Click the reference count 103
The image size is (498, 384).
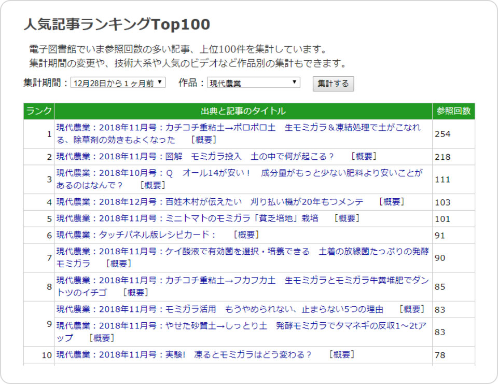(442, 202)
